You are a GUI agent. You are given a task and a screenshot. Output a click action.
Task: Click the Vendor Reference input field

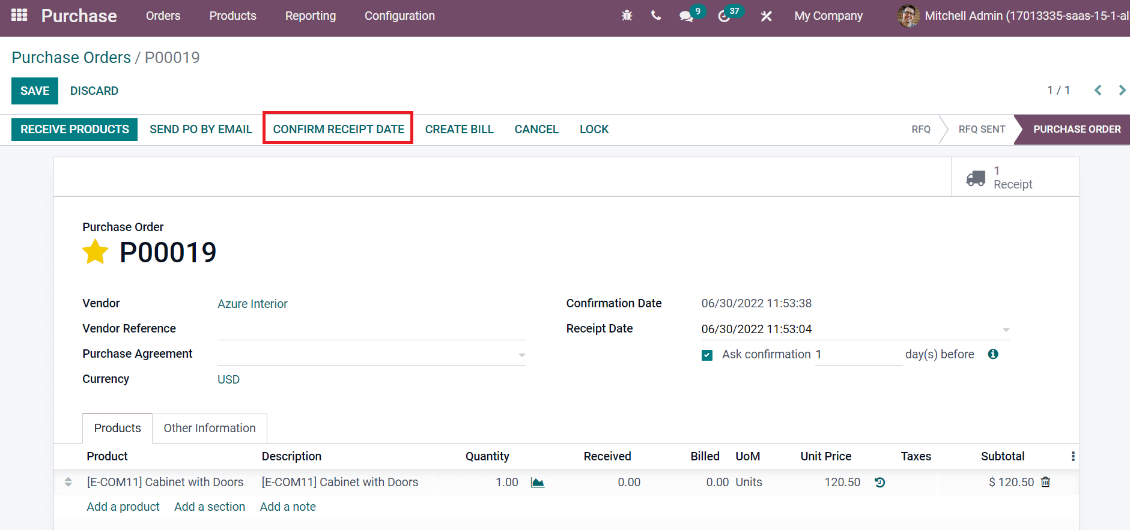371,329
